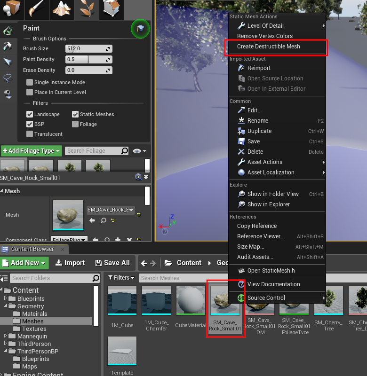Image resolution: width=367 pixels, height=376 pixels.
Task: Click the Save All button
Action: [x=112, y=263]
